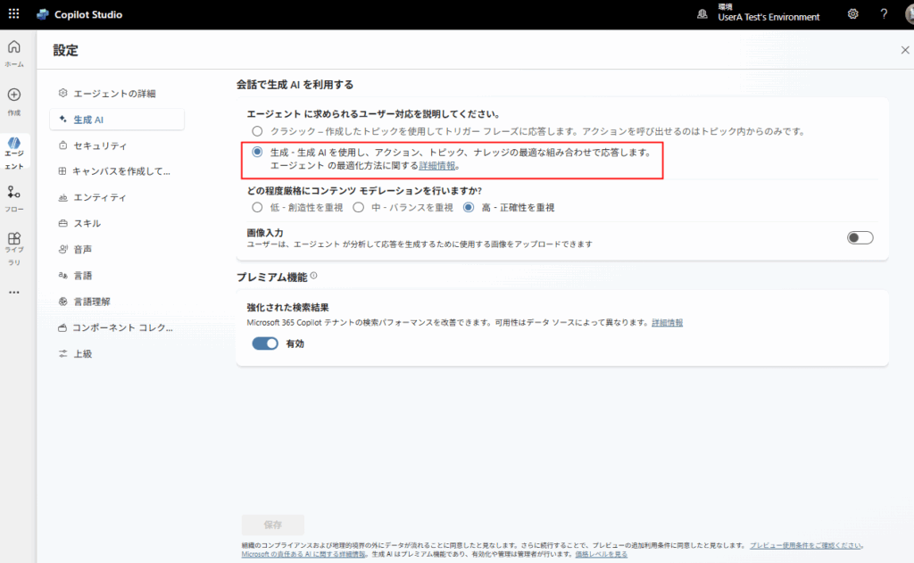This screenshot has height=563, width=914.
Task: Click the icon next to コンポーネント コレク
Action: click(62, 327)
